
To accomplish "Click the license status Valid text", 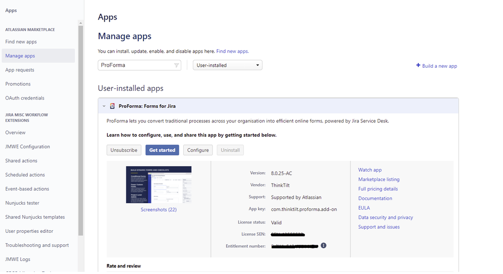I will [276, 222].
